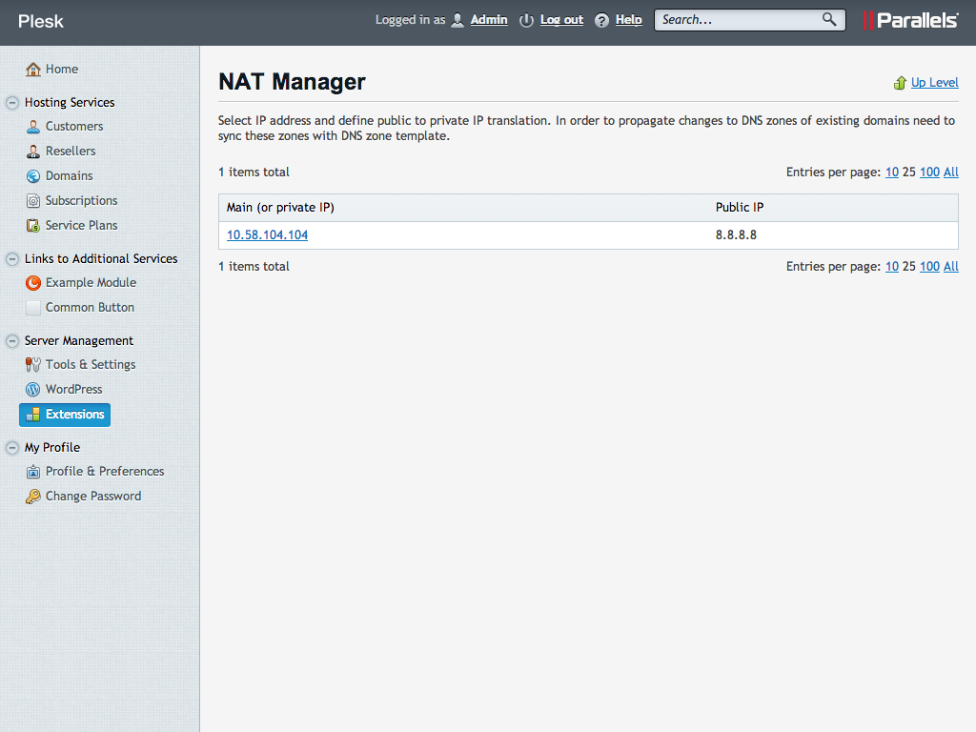Collapse the Server Management section
Image resolution: width=976 pixels, height=732 pixels.
(x=12, y=341)
